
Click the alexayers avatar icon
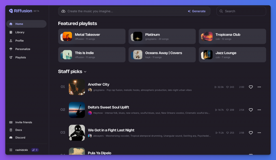[90, 136]
